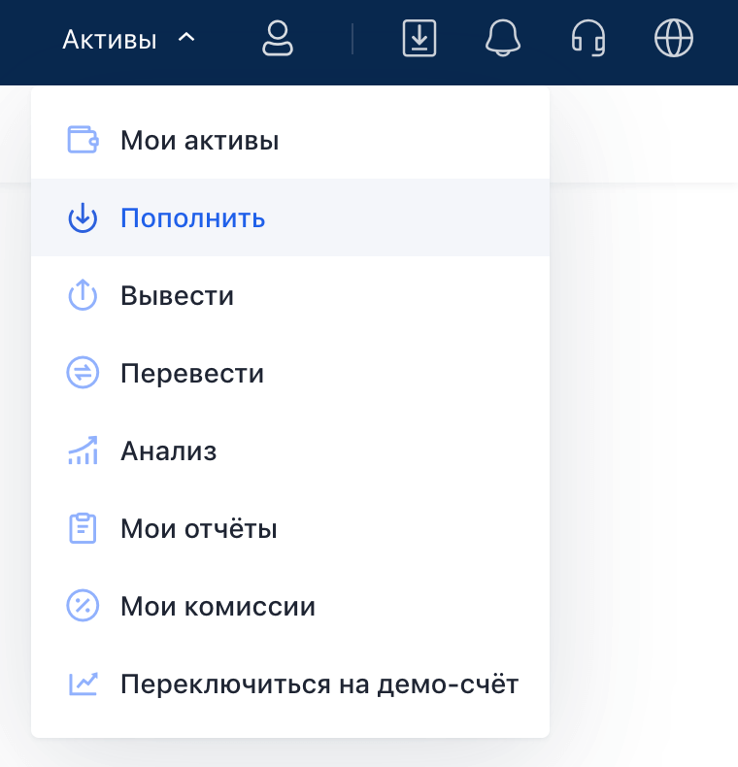Select the highlighted Пополнить item

click(x=290, y=217)
